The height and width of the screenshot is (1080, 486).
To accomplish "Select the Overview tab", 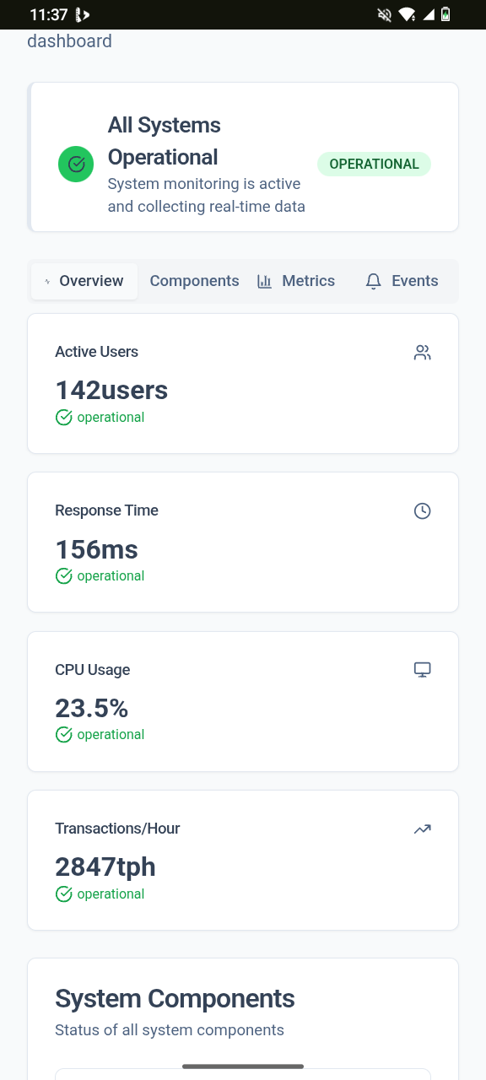I will click(84, 281).
